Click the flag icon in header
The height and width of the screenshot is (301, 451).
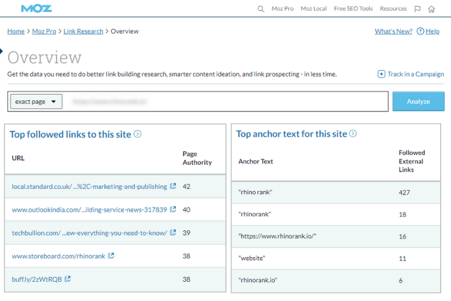click(x=417, y=9)
